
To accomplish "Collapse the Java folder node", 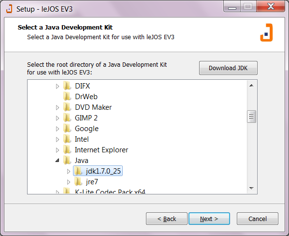I will pyautogui.click(x=58, y=161).
